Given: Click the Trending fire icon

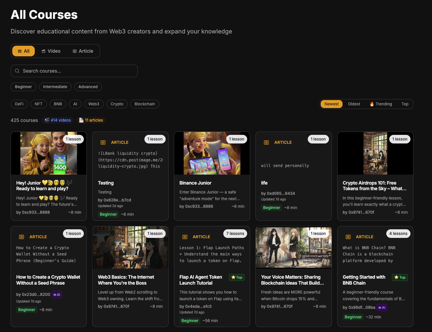Looking at the screenshot, I should [372, 104].
